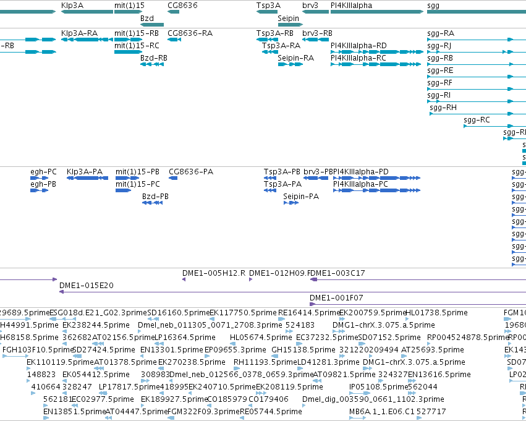Select the sgg gene feature
526x421 pixels.
[x=477, y=12]
